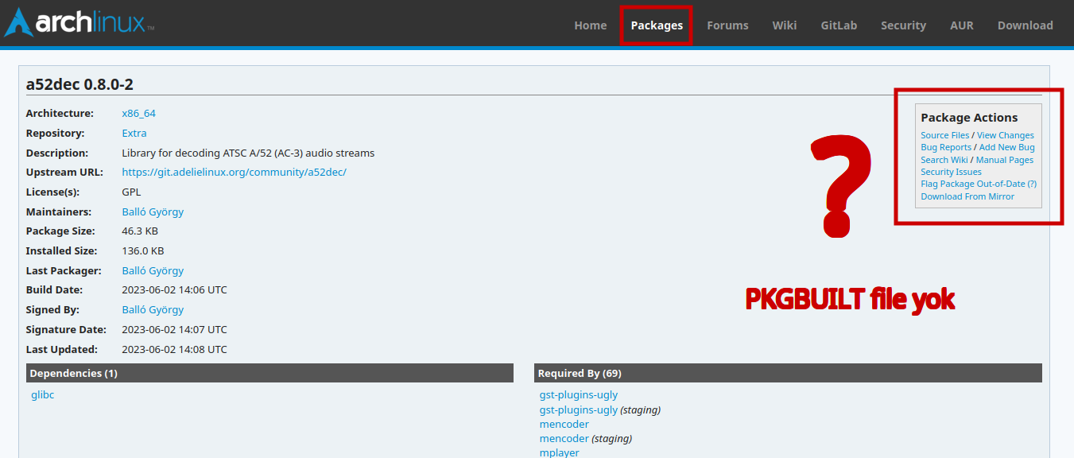Click the description text about ATSC A/52 decoding
Viewport: 1074px width, 458px height.
[x=248, y=153]
